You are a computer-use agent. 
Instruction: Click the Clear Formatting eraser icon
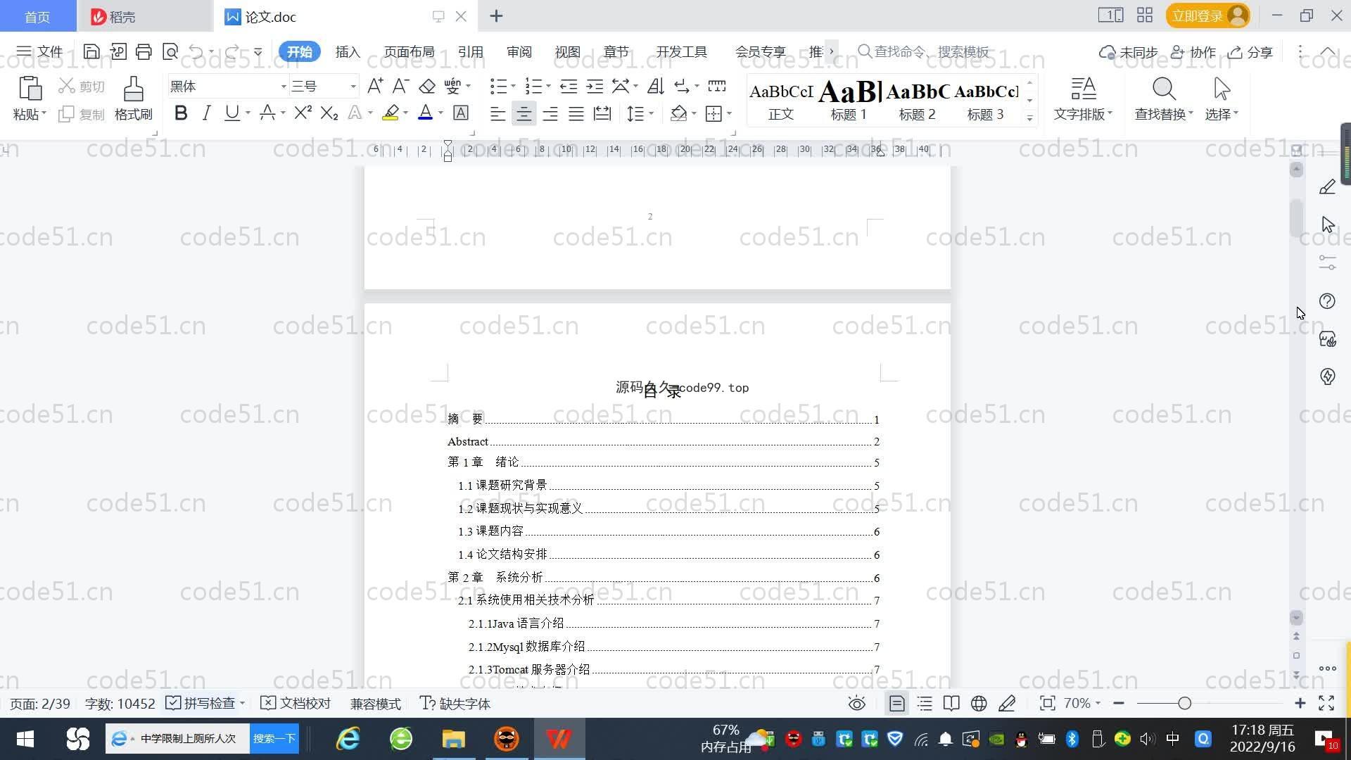pos(426,87)
